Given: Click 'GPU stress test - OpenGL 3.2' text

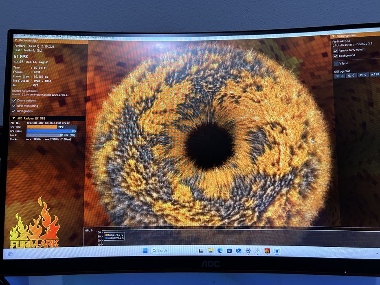Looking at the screenshot, I should pyautogui.click(x=352, y=45).
